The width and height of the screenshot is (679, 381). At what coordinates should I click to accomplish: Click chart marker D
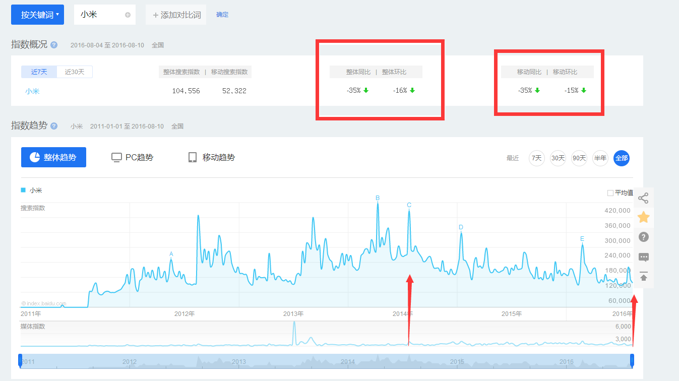(x=461, y=227)
